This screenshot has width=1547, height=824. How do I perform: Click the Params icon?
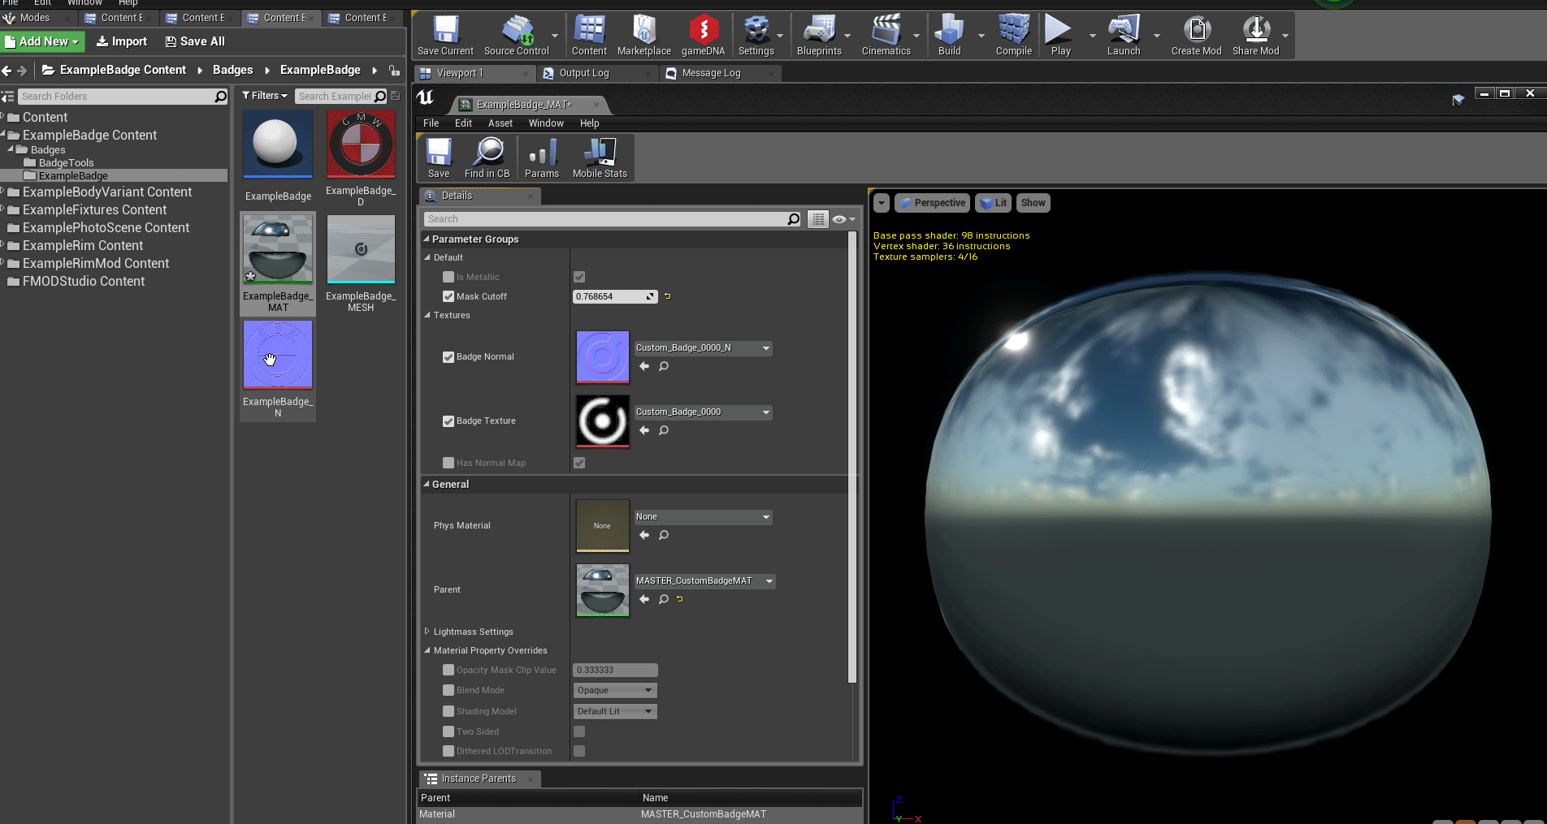tap(541, 153)
